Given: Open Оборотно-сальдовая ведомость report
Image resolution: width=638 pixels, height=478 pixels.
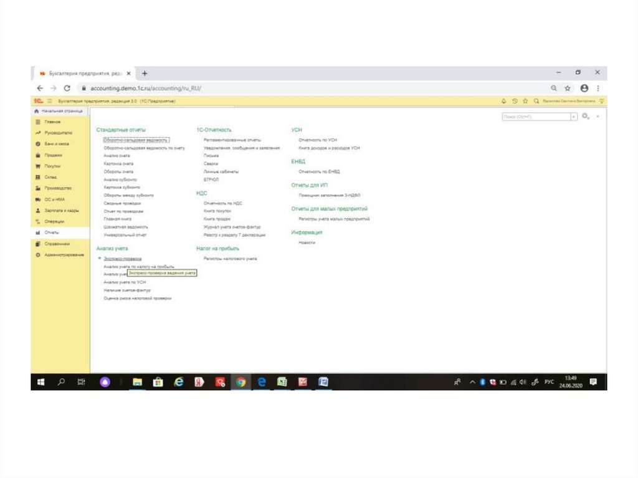Looking at the screenshot, I should [135, 140].
